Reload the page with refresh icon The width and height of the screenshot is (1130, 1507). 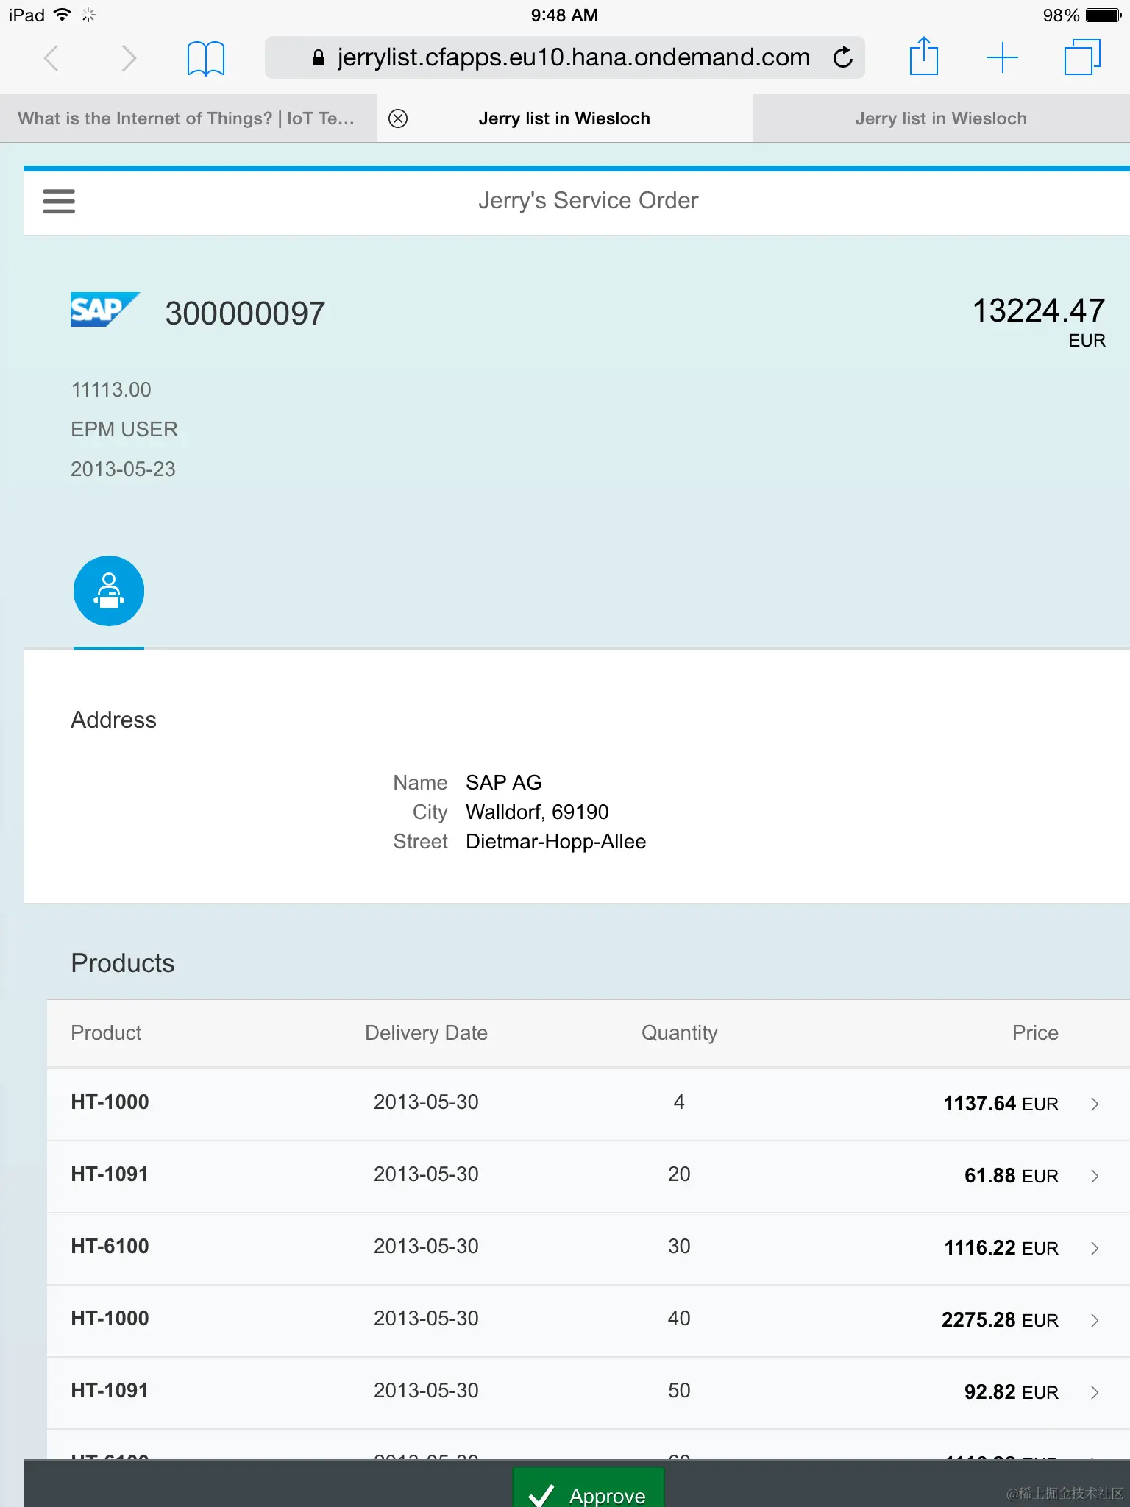click(x=843, y=57)
